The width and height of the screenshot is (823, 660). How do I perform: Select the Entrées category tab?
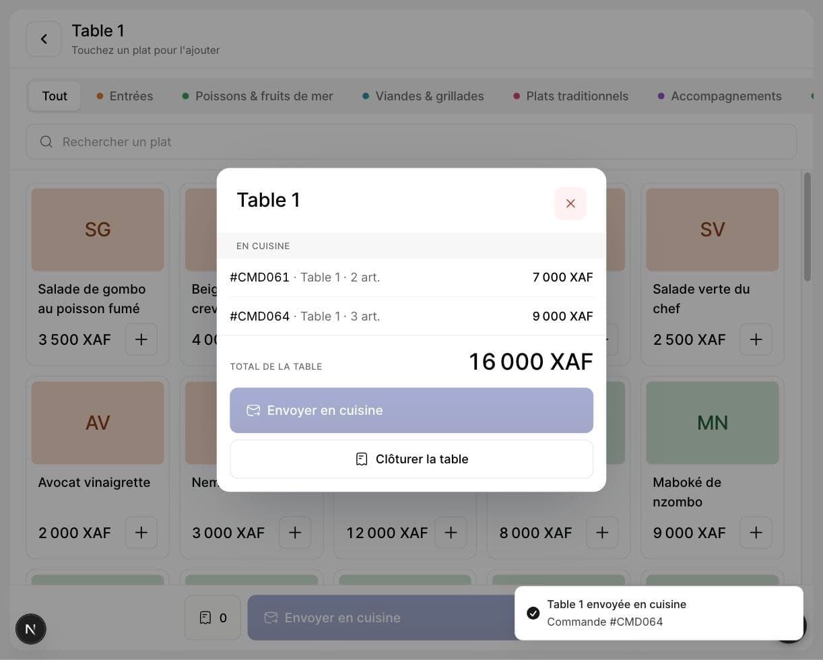(125, 96)
